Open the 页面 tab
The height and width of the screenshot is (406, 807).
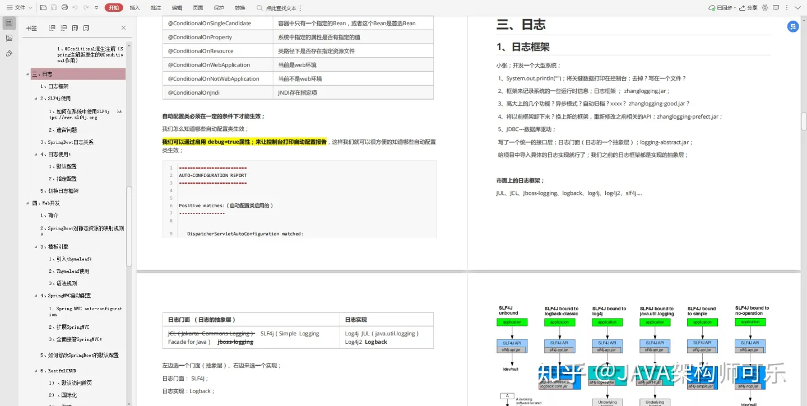point(198,8)
